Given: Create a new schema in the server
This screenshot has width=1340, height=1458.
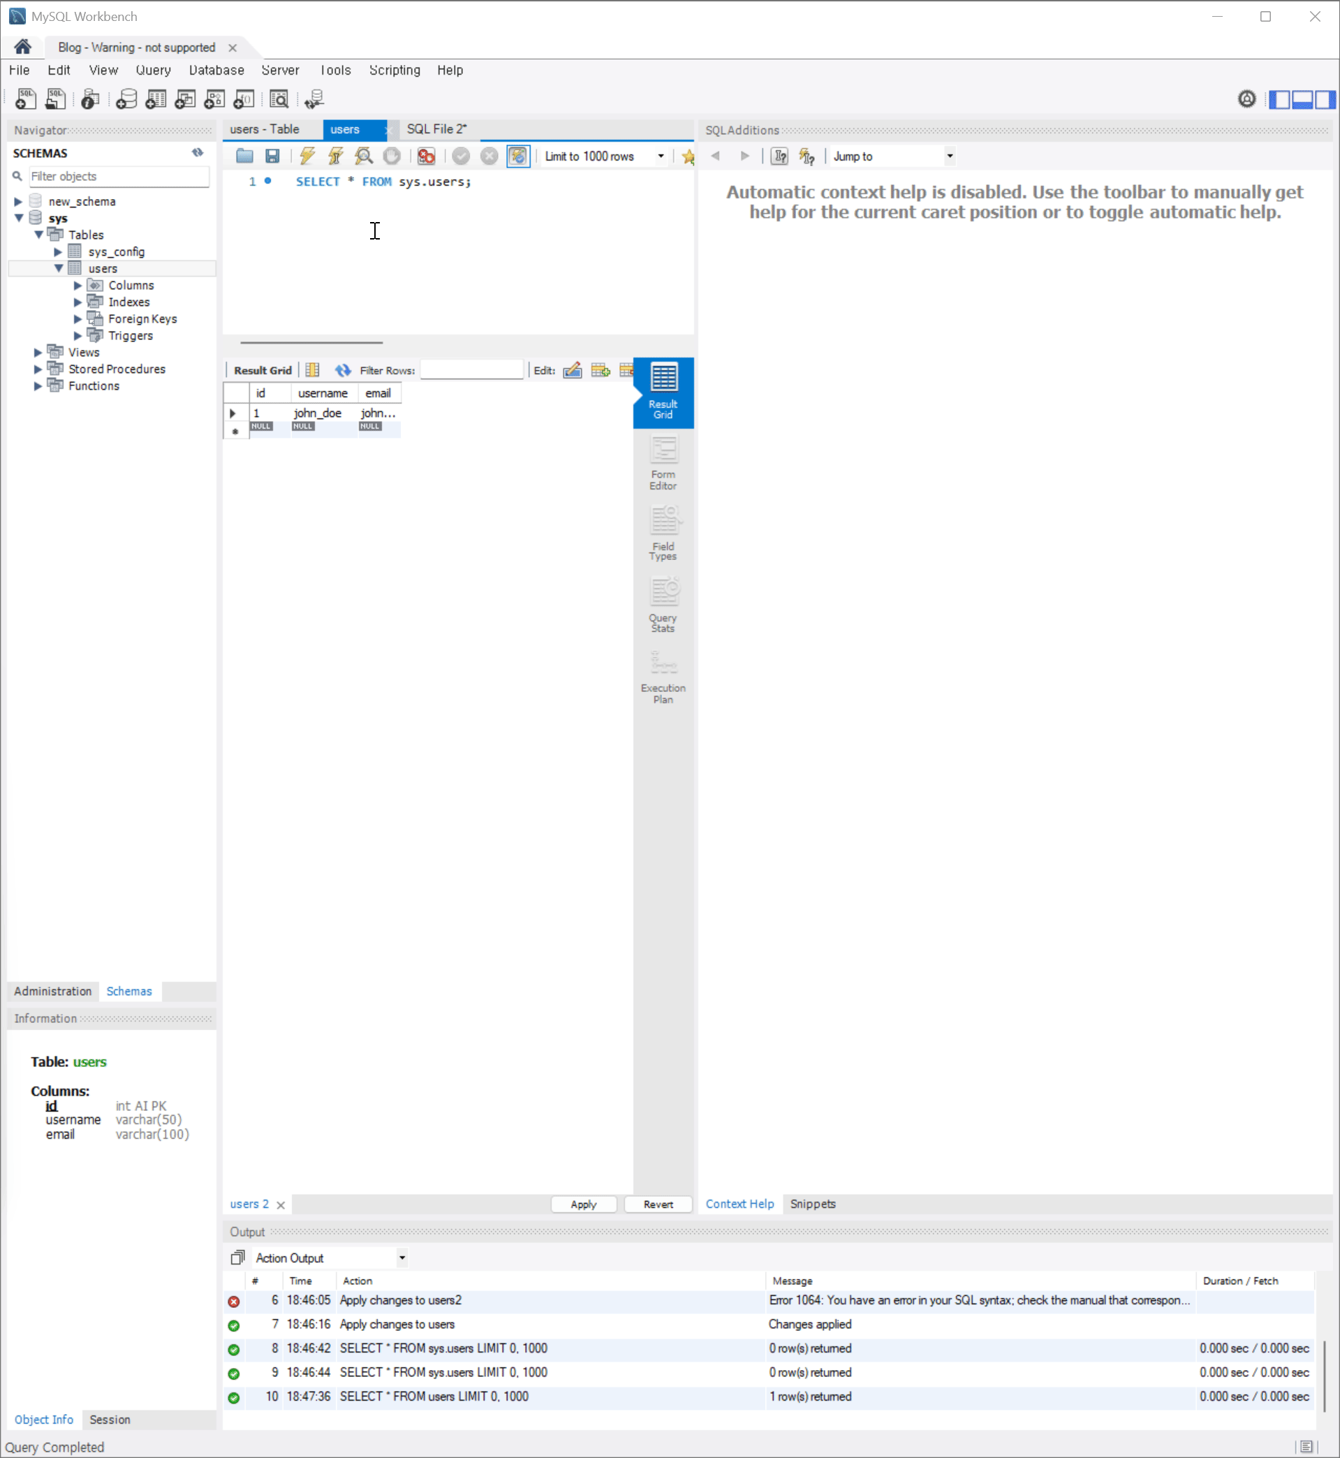Looking at the screenshot, I should (x=126, y=98).
